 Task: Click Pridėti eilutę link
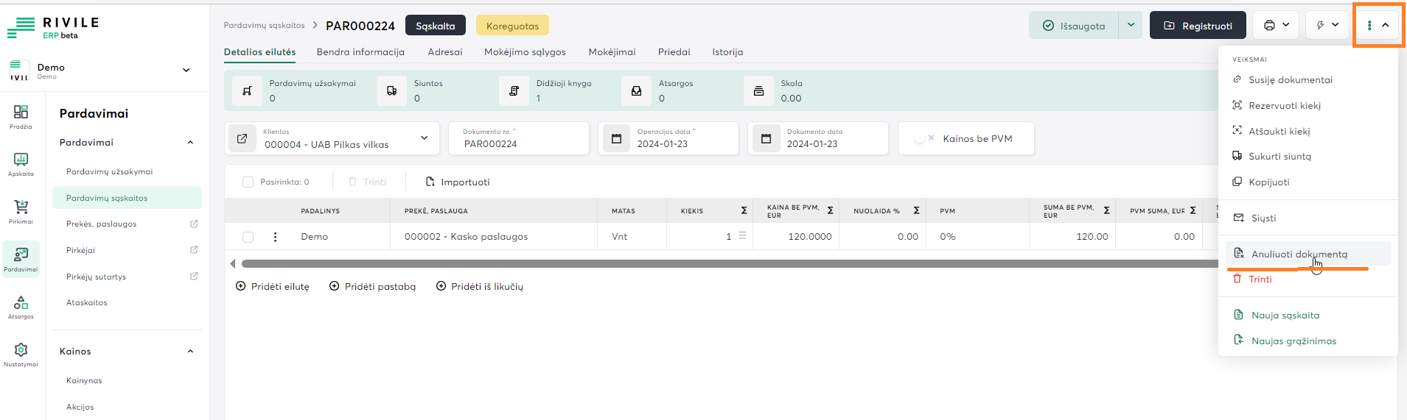pyautogui.click(x=273, y=287)
